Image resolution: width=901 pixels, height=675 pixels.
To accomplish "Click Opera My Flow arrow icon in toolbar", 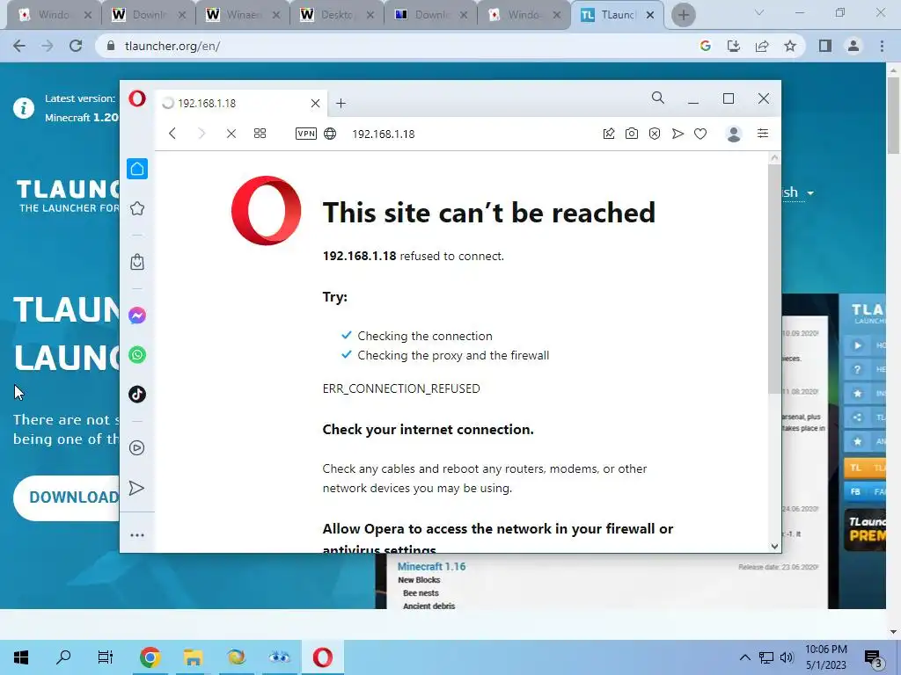I will click(x=678, y=134).
